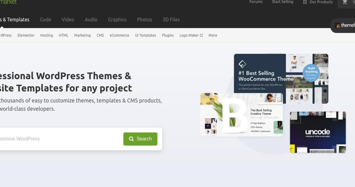Viewport: 355px width, 187px height.
Task: Click the Professional WordPress Themes headline
Action: (66, 82)
